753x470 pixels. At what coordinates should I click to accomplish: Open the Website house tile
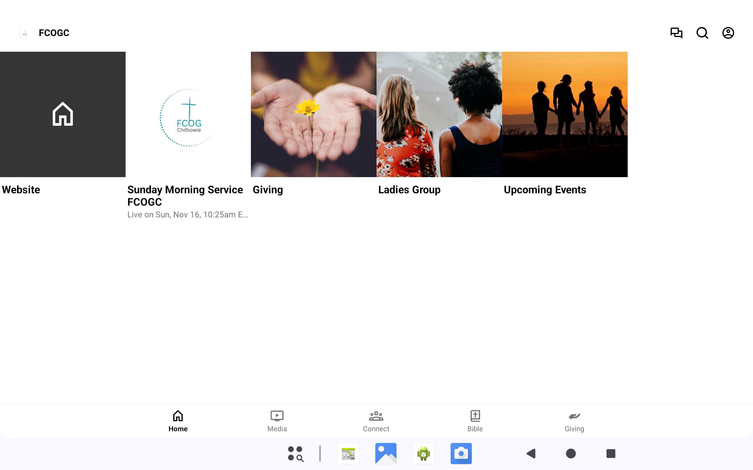click(x=63, y=114)
